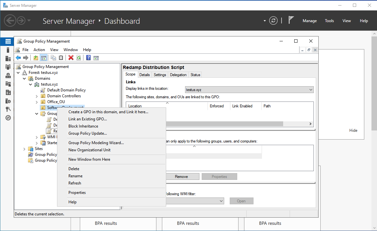Toggle the Show/Hide Console Tree icon
The image size is (377, 231).
(44, 58)
